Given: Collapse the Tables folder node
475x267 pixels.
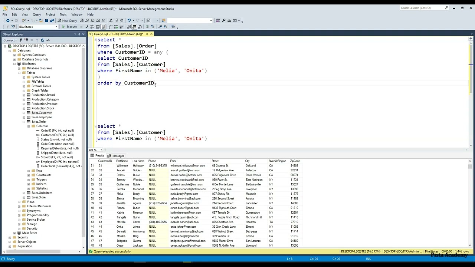Looking at the screenshot, I should click(19, 73).
